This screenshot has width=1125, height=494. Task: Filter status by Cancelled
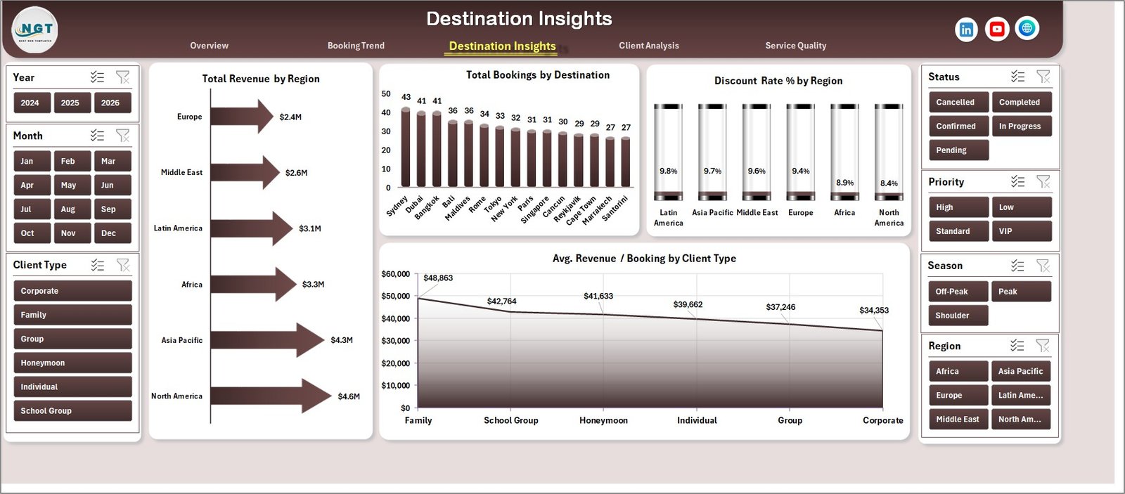pos(958,102)
